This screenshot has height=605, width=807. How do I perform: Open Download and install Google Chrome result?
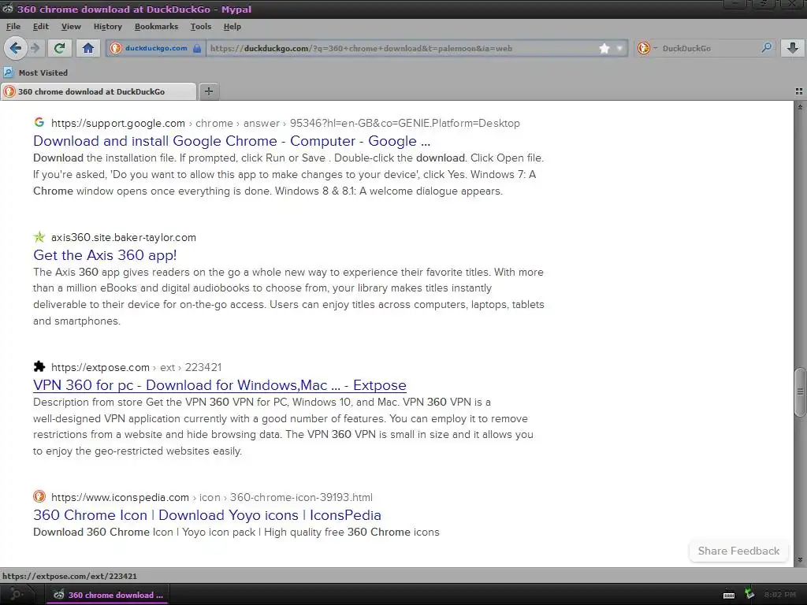[x=232, y=141]
